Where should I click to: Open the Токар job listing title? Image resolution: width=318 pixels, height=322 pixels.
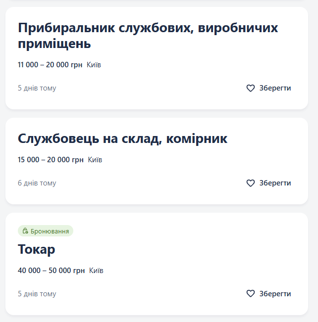tap(36, 249)
